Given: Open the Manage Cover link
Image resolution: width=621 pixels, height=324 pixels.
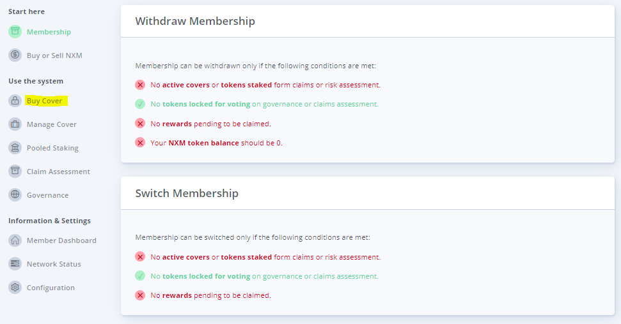Looking at the screenshot, I should click(x=51, y=124).
